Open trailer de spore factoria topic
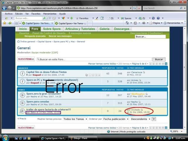 point(48,109)
